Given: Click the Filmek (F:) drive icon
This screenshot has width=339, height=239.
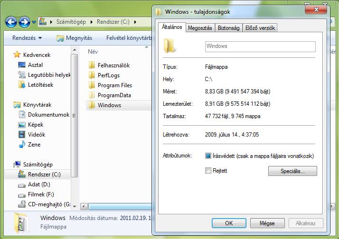Looking at the screenshot, I should click(x=22, y=195).
